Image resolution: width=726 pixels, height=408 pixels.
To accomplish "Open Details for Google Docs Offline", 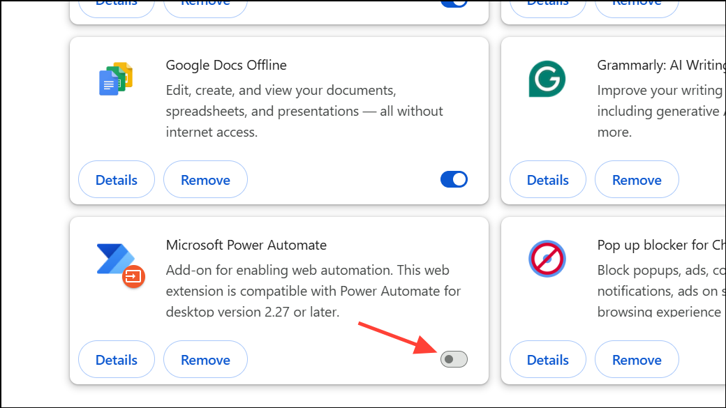I will click(x=117, y=180).
